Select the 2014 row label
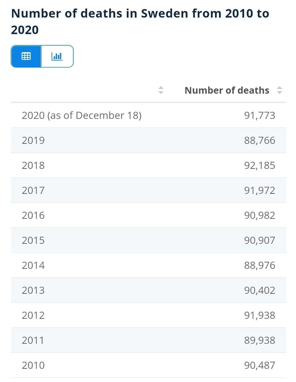 click(33, 265)
